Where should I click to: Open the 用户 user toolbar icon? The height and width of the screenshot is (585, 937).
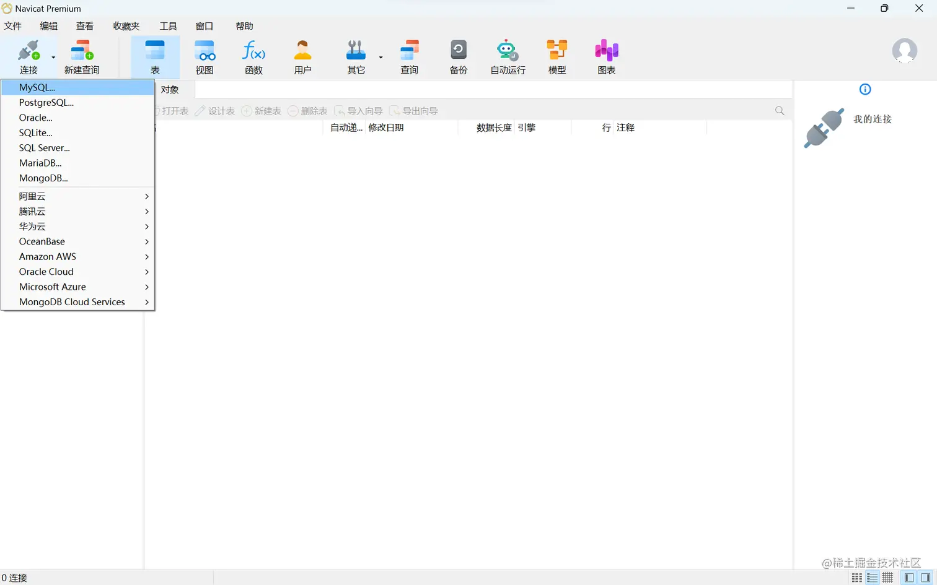[x=302, y=51]
